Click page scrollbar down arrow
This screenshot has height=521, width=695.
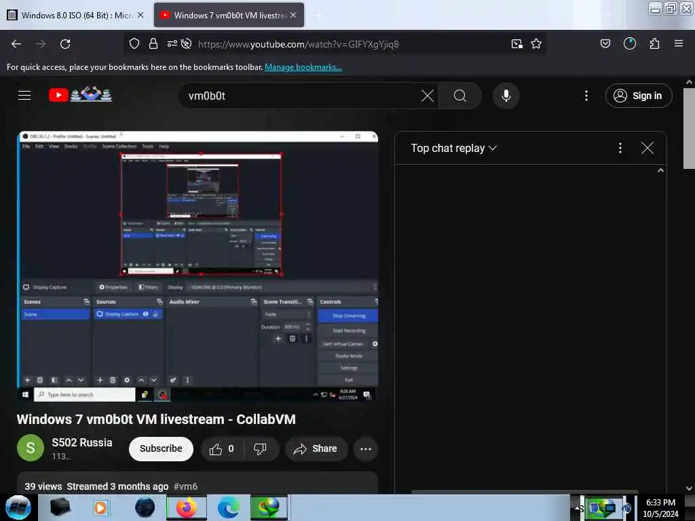click(689, 488)
